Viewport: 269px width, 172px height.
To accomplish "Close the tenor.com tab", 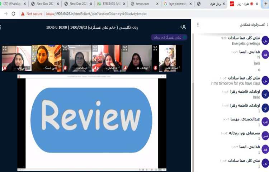I will coord(157,4).
